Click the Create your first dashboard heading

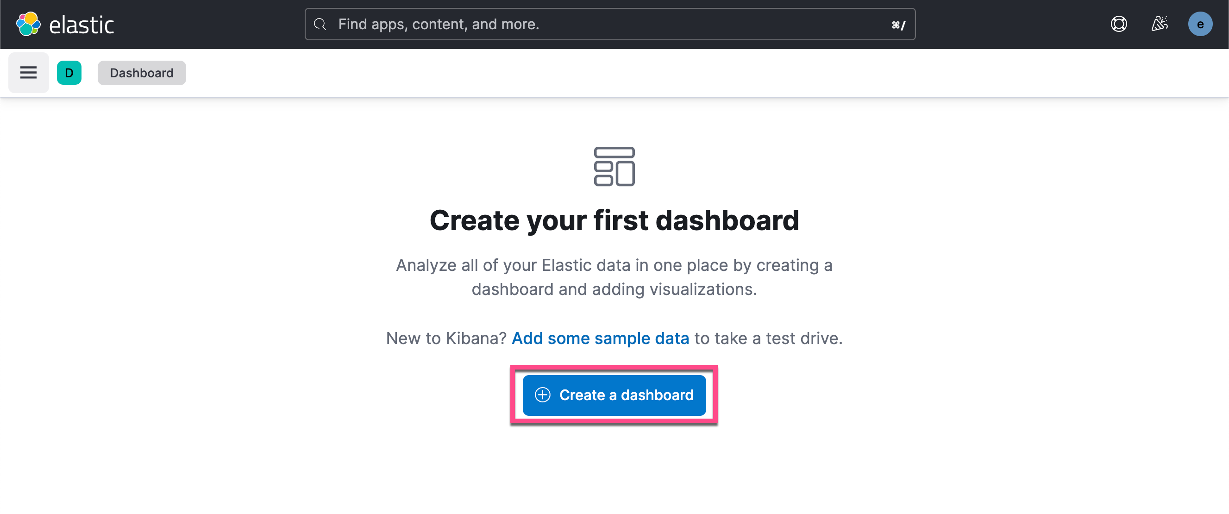[x=614, y=220]
